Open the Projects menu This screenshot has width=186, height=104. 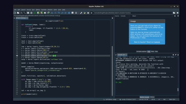[x=50, y=10]
